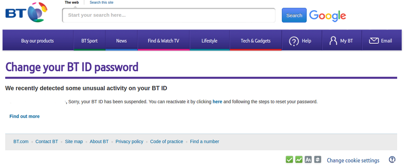Open the Lifestyle menu item
The height and width of the screenshot is (166, 404).
pyautogui.click(x=209, y=41)
